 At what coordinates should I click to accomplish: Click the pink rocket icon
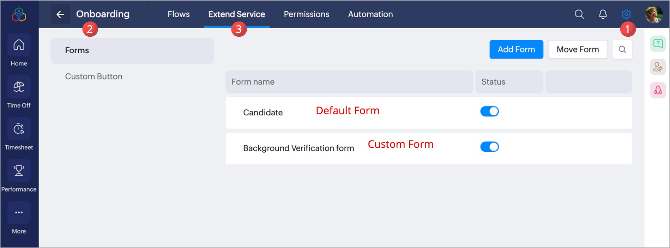(x=658, y=90)
